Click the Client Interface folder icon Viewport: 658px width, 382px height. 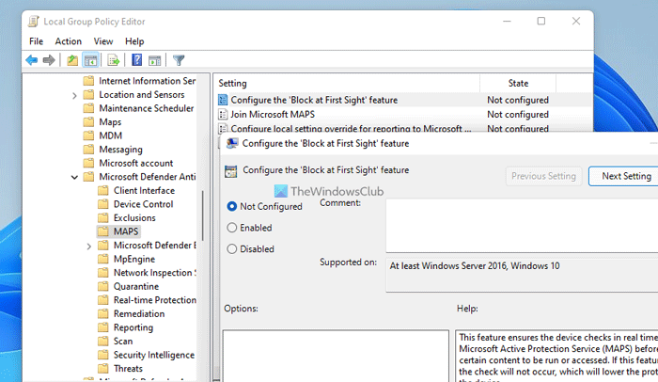point(102,190)
